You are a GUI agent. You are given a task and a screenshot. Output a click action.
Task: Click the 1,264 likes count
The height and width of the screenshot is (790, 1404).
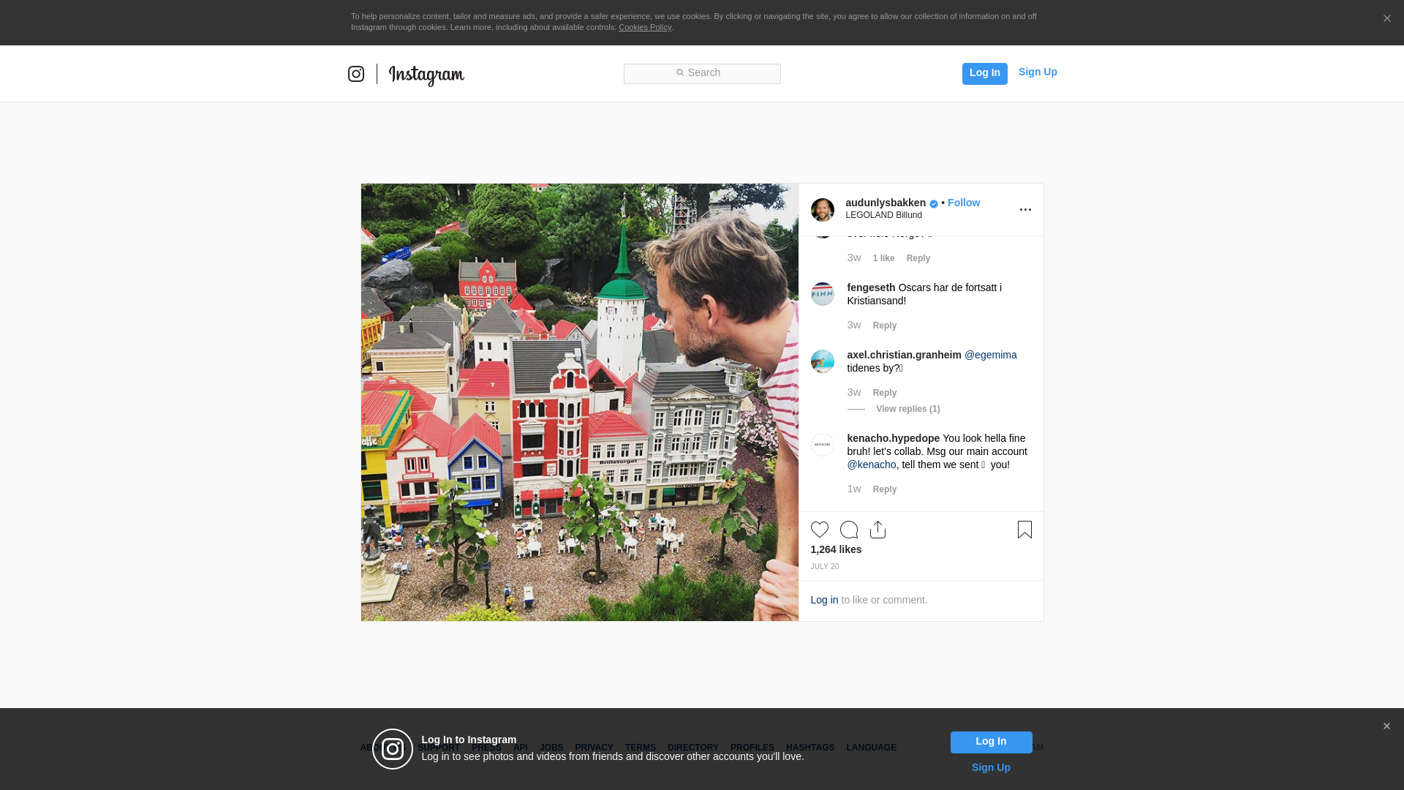click(836, 549)
